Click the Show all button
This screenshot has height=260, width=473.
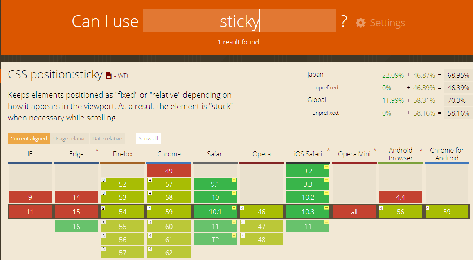[x=148, y=138]
